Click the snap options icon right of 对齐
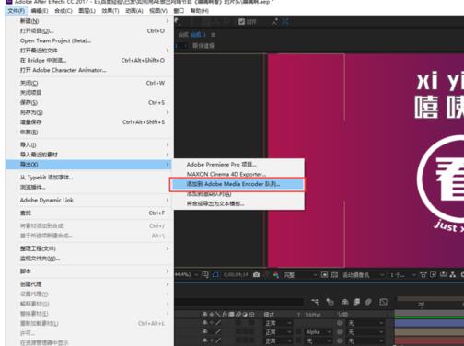 point(274,21)
